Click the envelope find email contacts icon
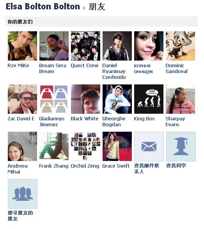This screenshot has width=204, height=229. click(149, 146)
